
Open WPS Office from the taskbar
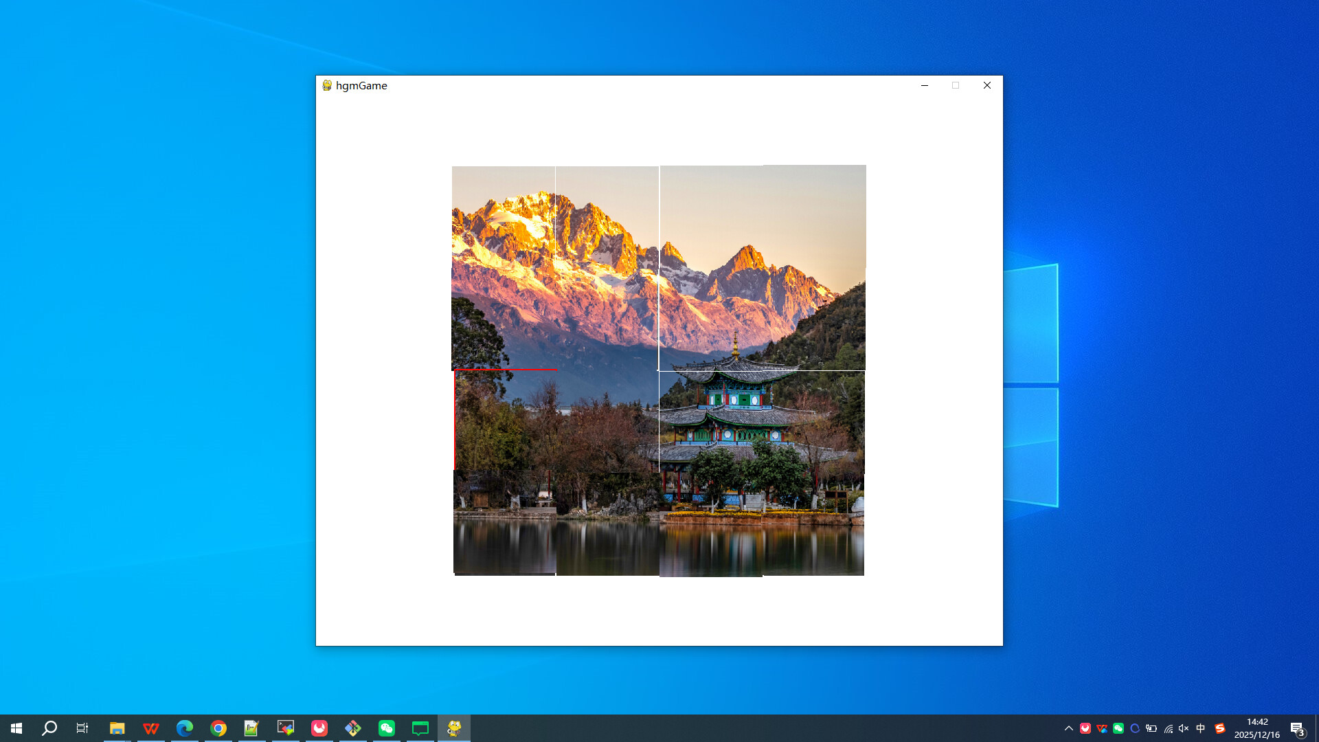click(x=150, y=728)
